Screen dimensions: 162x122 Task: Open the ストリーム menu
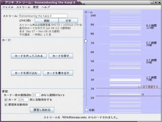click(x=23, y=7)
